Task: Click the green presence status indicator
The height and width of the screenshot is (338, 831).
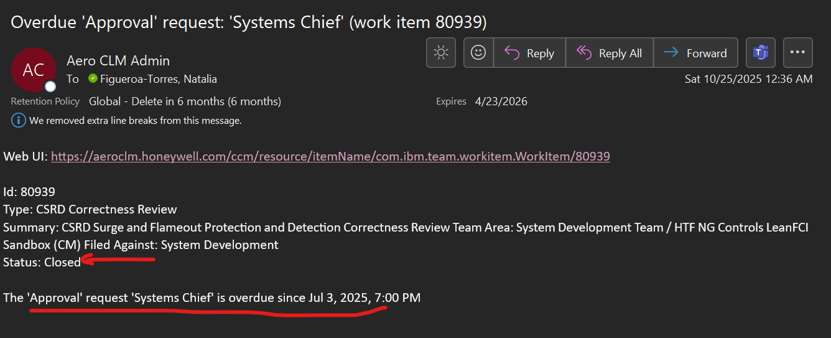Action: pyautogui.click(x=93, y=79)
